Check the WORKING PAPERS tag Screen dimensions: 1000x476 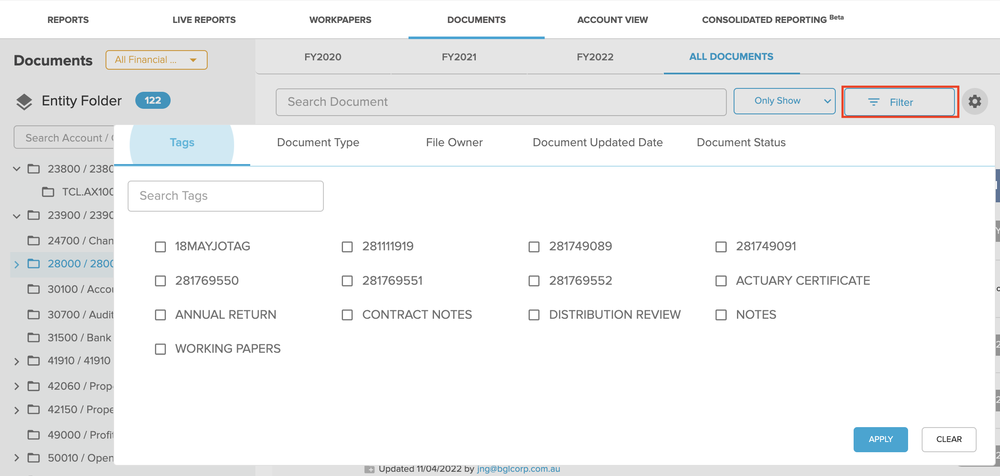[x=160, y=349]
